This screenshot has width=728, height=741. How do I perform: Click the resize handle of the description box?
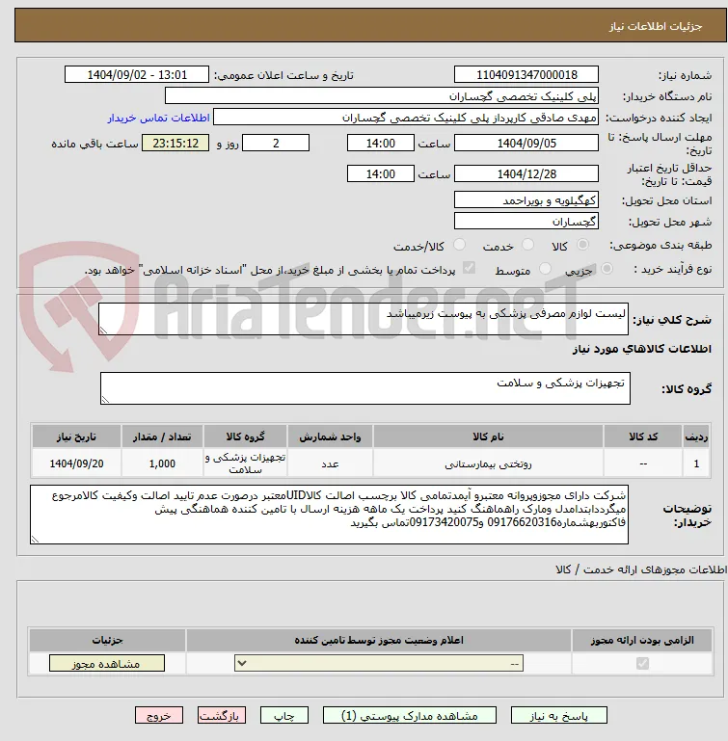(103, 331)
